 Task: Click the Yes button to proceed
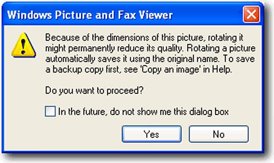click(x=152, y=134)
